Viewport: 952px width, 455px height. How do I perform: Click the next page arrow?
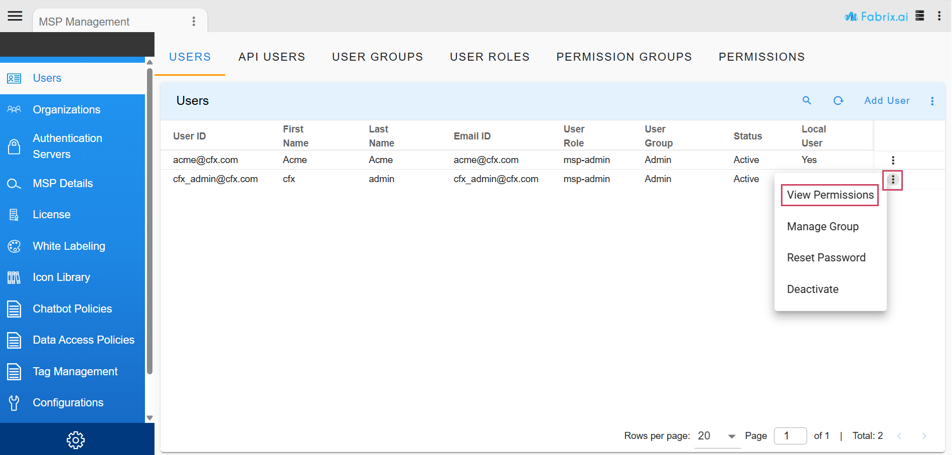[x=924, y=435]
